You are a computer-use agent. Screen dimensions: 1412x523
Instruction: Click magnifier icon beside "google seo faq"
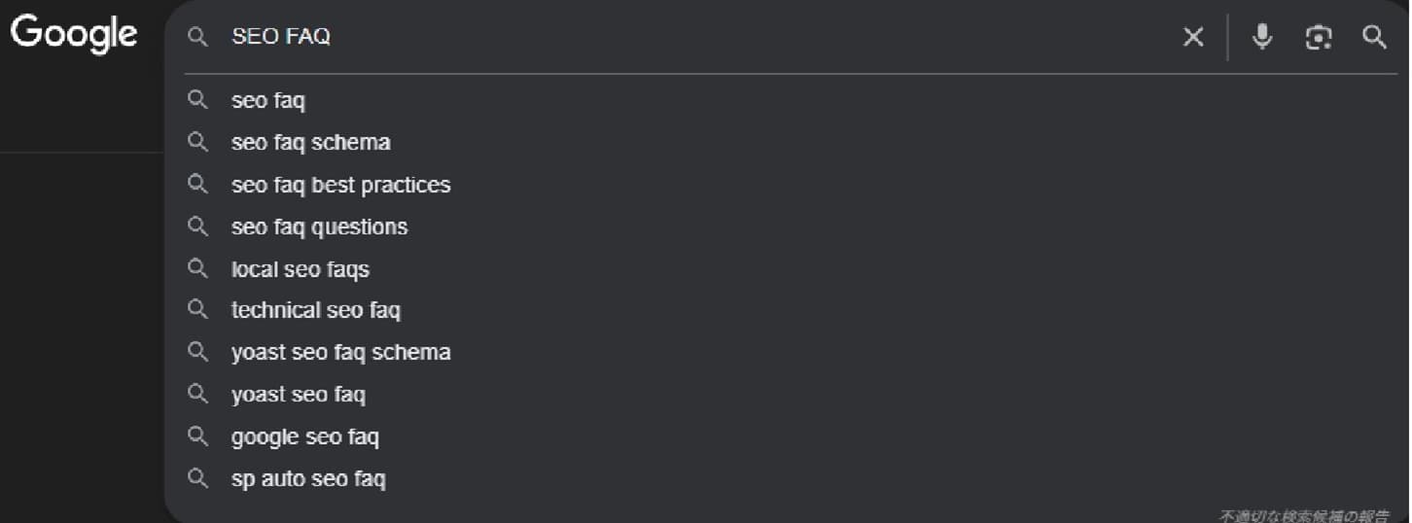[x=198, y=436]
